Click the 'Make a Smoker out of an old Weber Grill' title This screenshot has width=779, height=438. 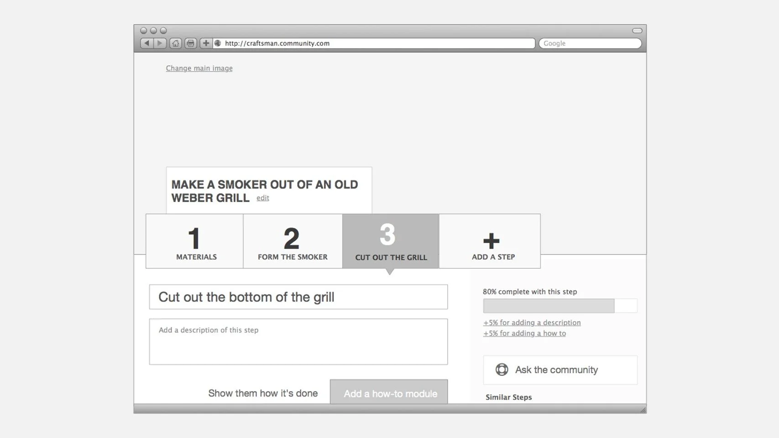point(265,191)
